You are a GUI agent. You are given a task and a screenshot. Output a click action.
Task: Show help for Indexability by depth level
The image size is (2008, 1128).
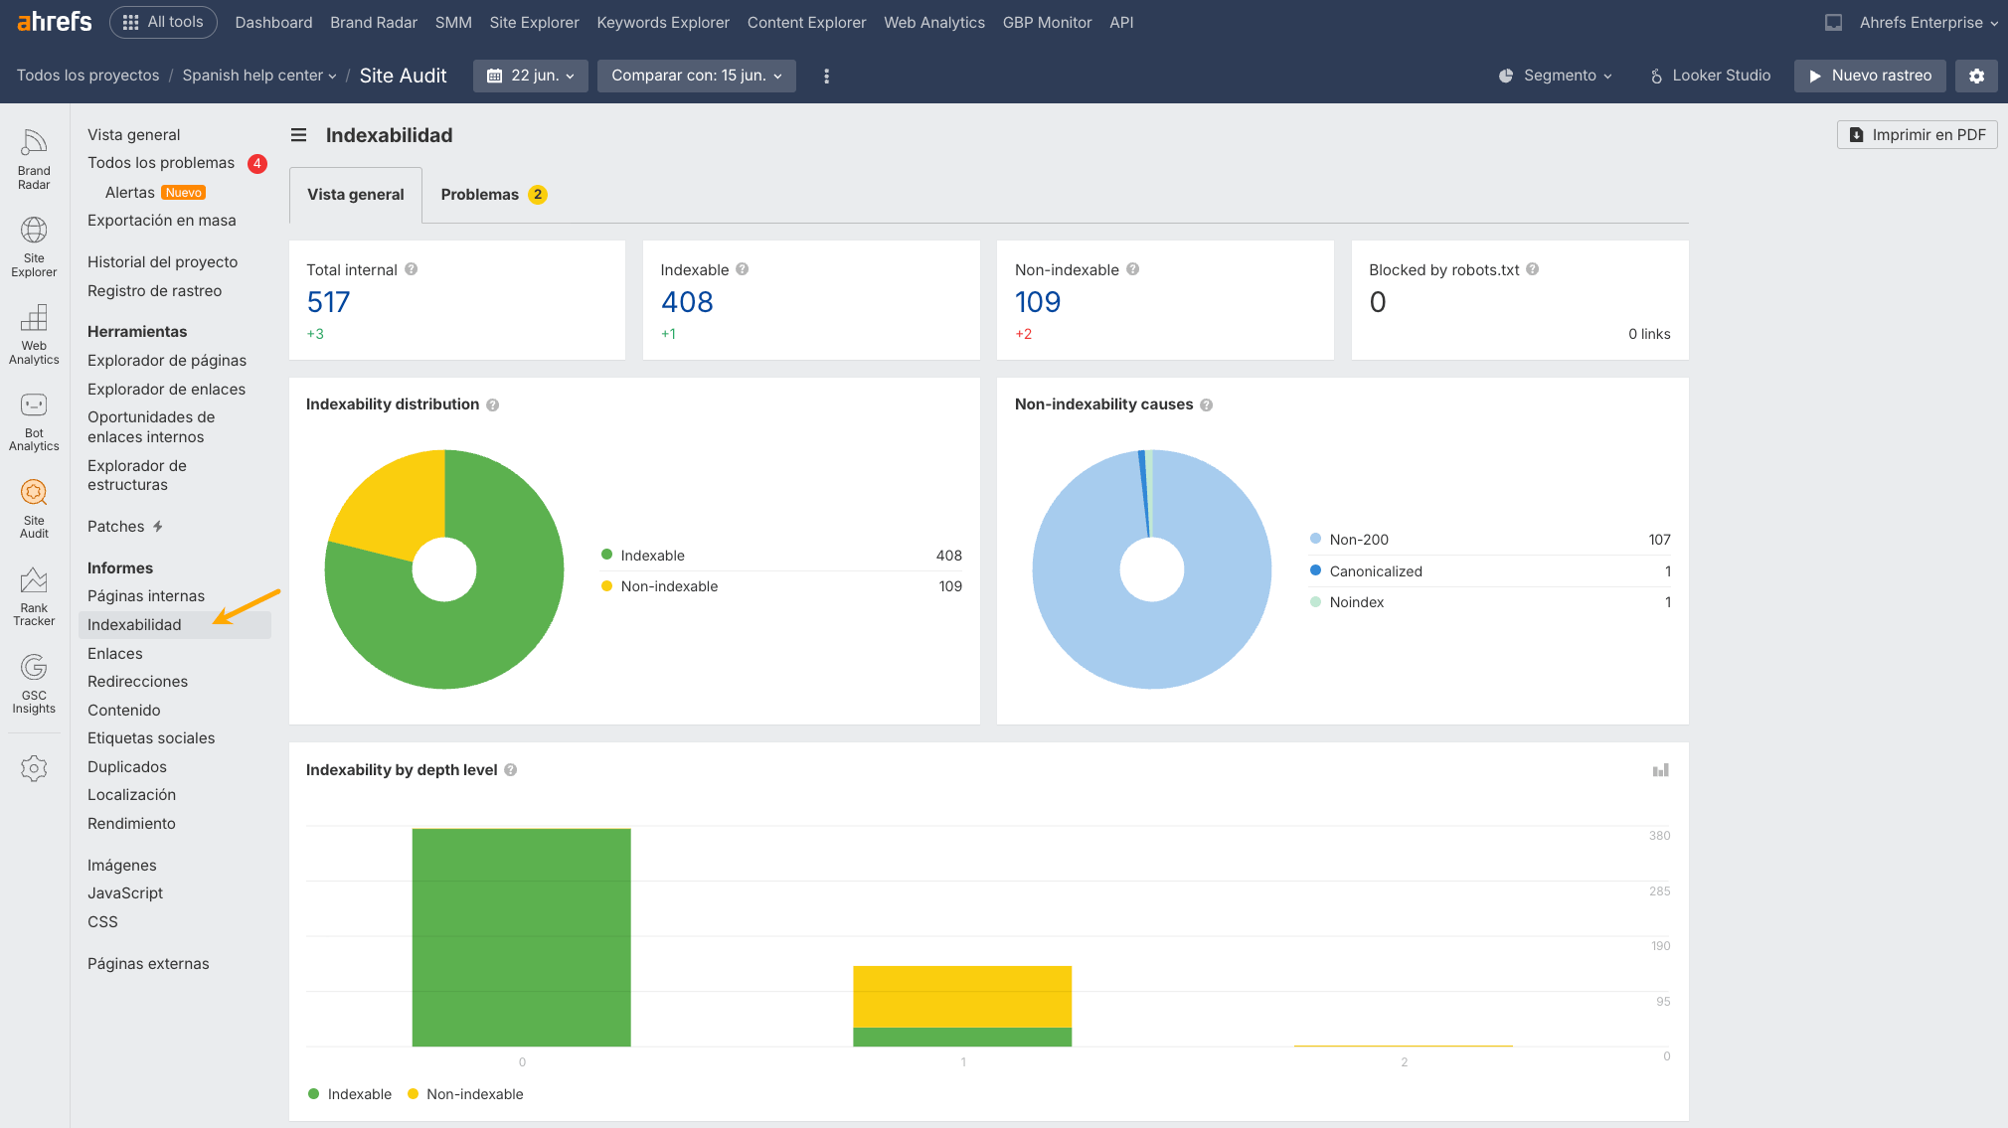point(511,770)
